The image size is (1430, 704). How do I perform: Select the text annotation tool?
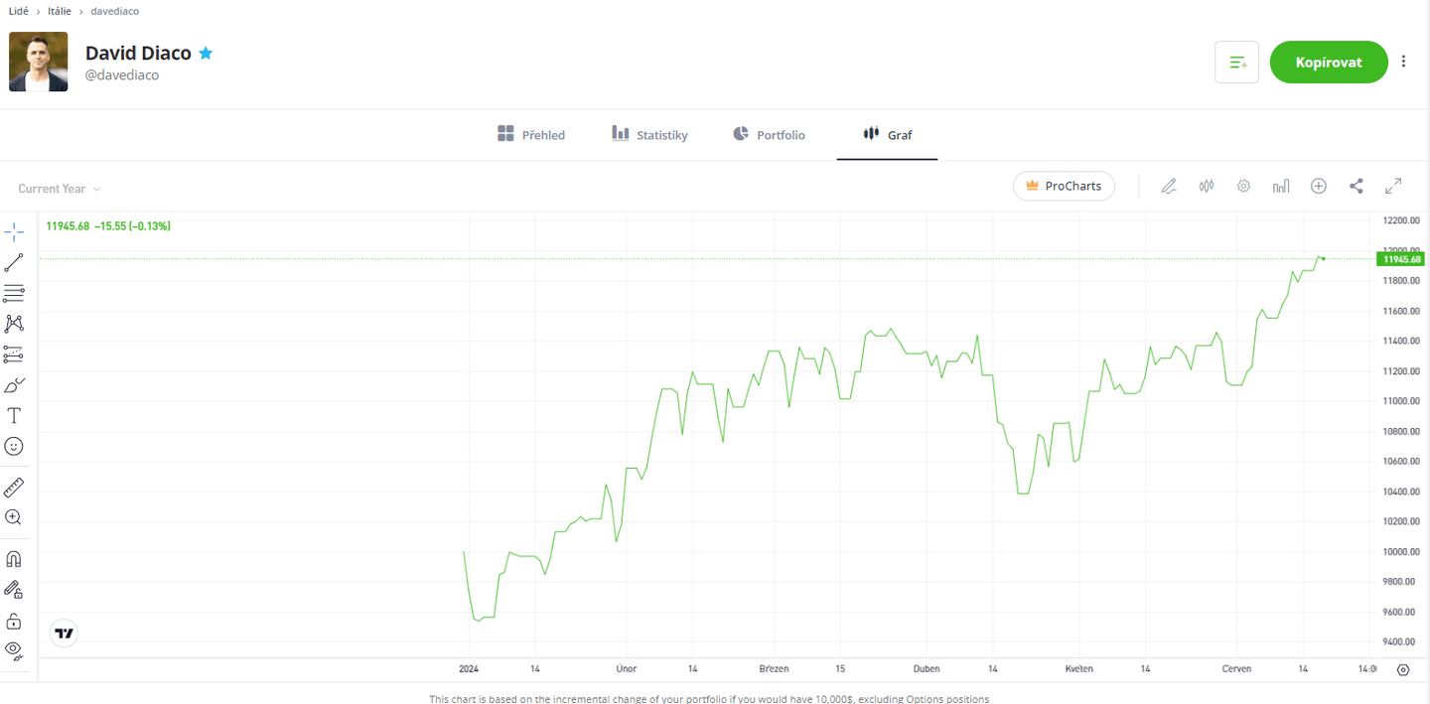14,416
